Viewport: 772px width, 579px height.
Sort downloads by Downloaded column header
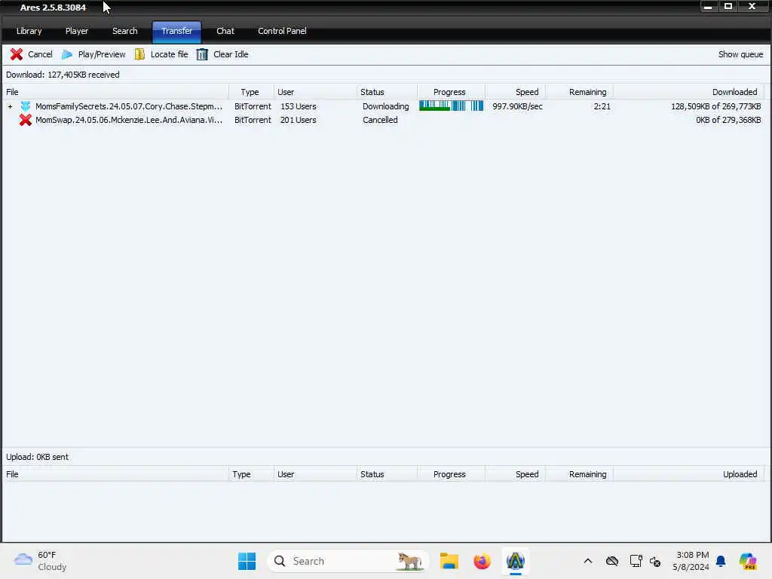click(688, 92)
